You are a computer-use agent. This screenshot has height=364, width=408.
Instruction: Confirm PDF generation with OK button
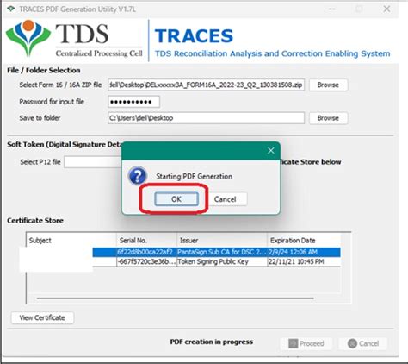tap(176, 199)
